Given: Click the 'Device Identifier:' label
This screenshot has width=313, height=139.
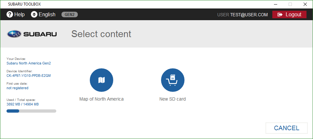Looking at the screenshot, I should pyautogui.click(x=20, y=71).
